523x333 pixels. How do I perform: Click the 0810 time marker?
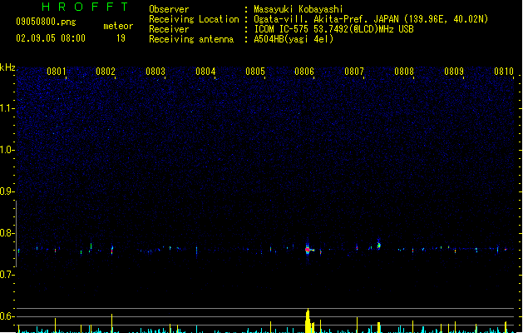tap(504, 72)
